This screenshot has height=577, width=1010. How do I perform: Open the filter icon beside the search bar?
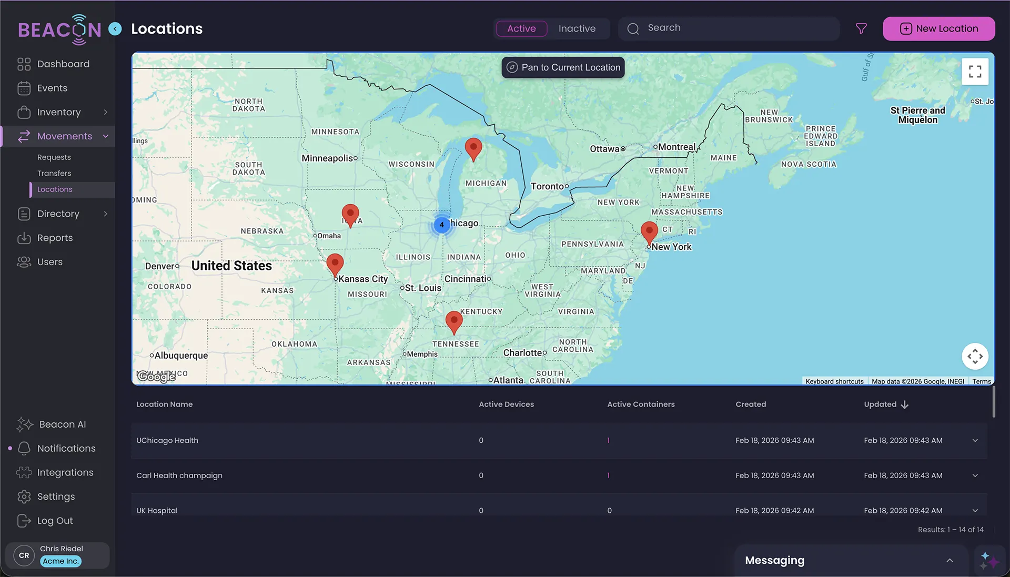pos(861,28)
